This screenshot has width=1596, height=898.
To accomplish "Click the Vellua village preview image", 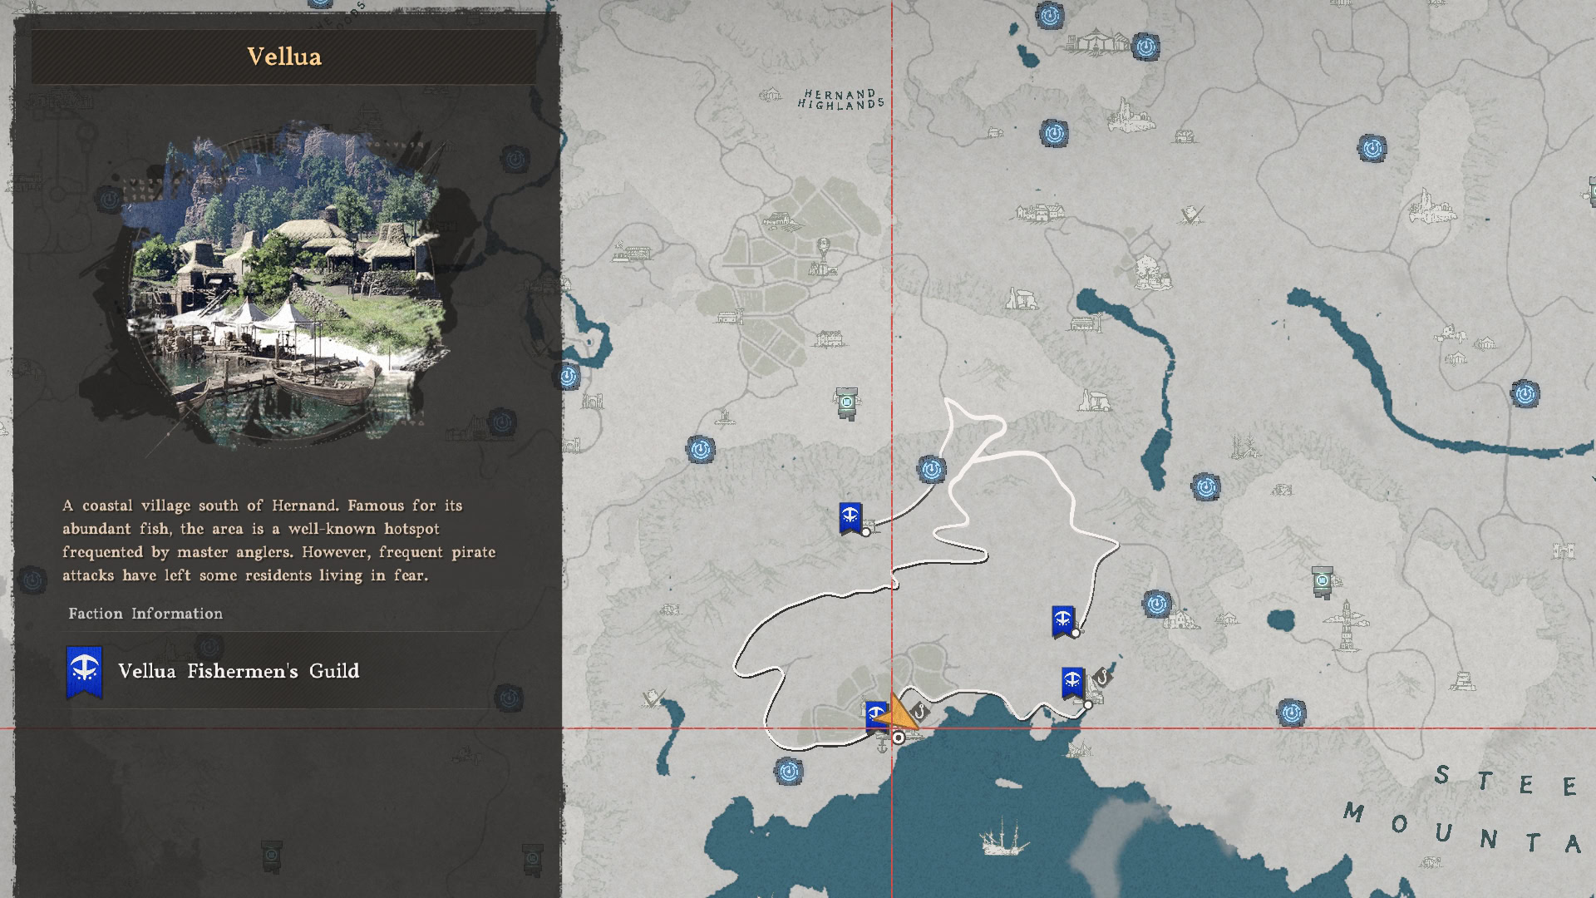I will click(283, 287).
